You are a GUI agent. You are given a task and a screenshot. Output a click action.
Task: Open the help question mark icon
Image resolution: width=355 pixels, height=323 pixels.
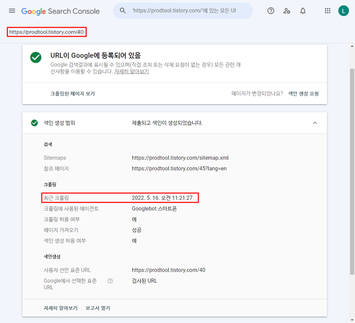pos(270,11)
